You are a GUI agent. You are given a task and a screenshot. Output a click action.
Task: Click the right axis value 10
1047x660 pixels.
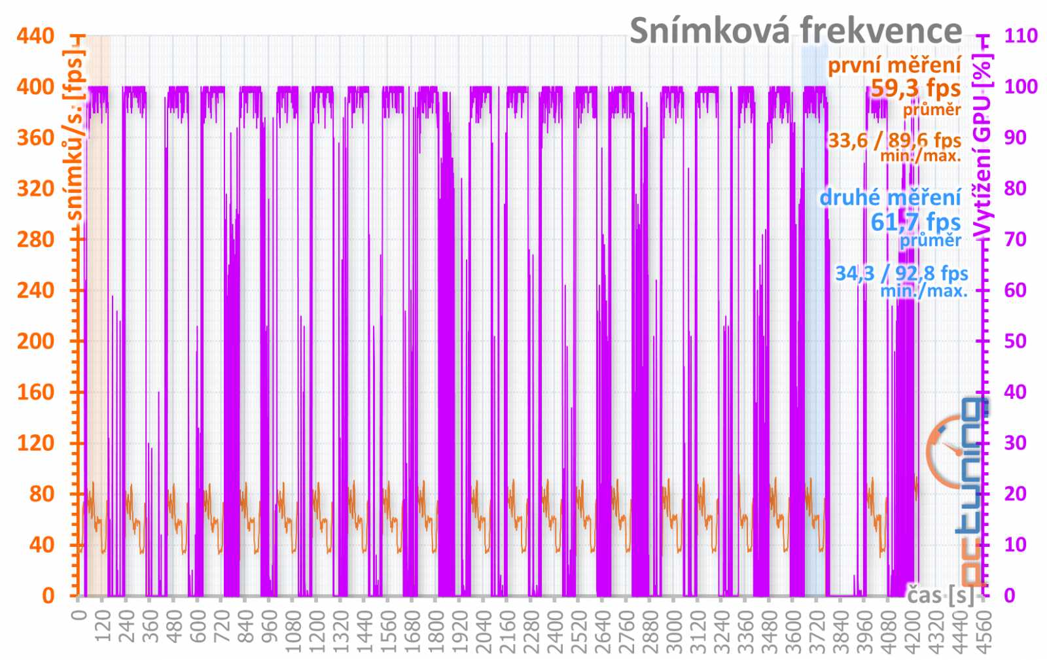(x=1015, y=544)
